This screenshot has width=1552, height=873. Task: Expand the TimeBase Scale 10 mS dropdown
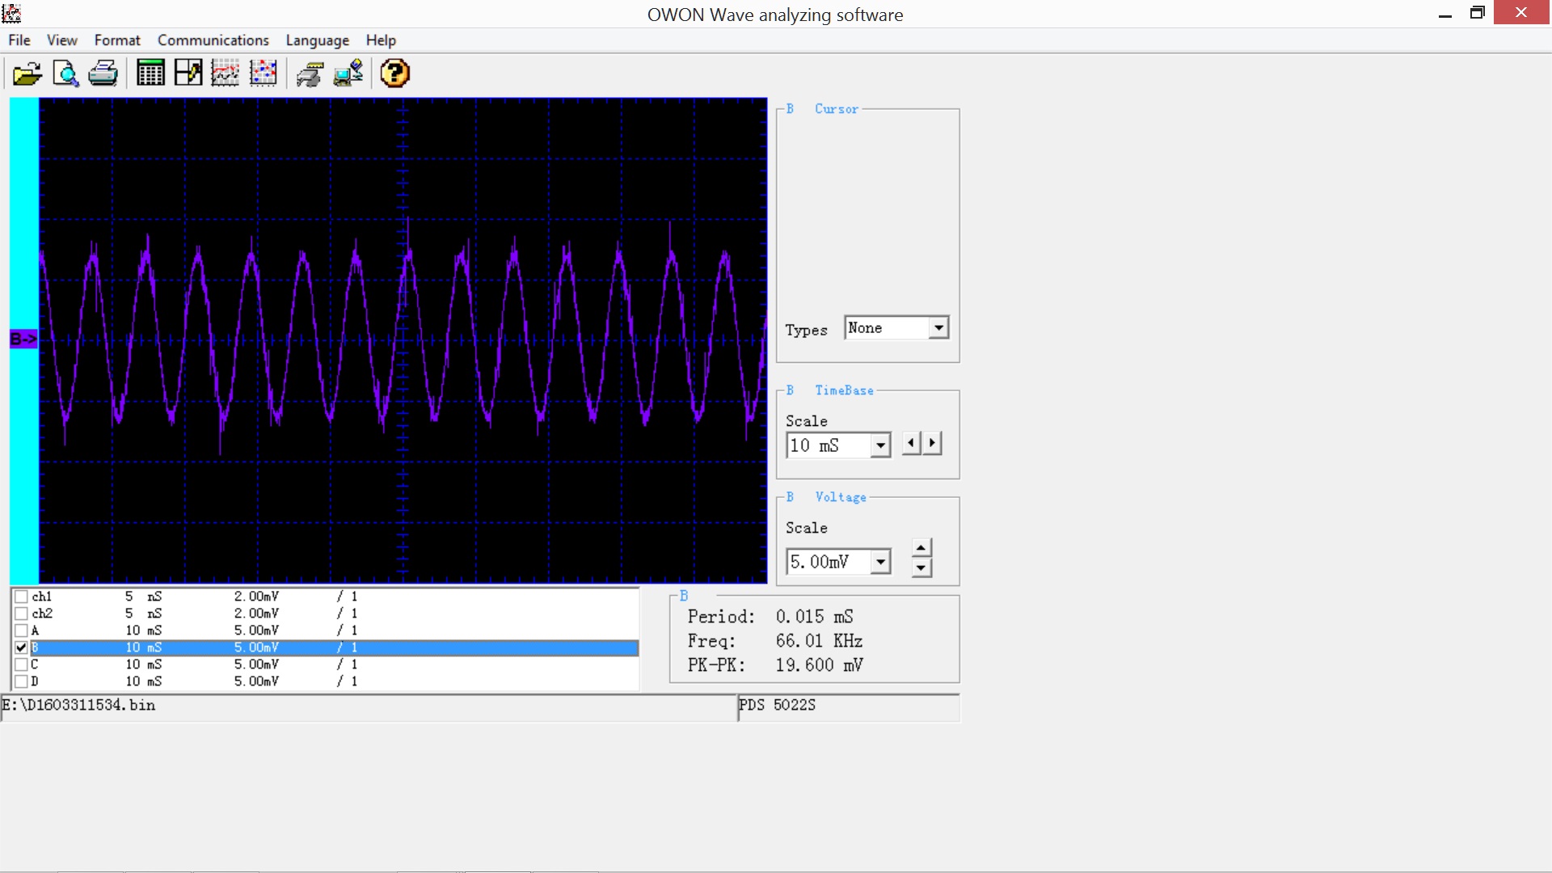pyautogui.click(x=838, y=445)
